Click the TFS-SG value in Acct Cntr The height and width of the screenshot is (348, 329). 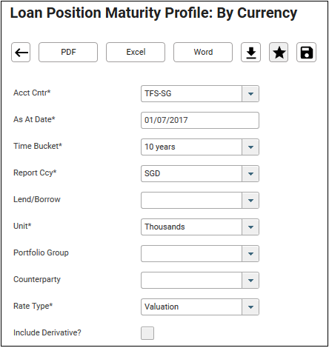click(x=158, y=94)
